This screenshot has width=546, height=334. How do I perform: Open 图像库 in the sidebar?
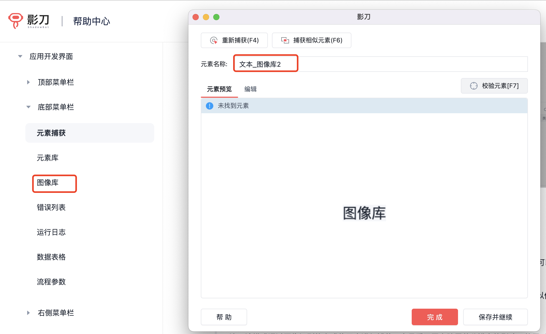(48, 183)
